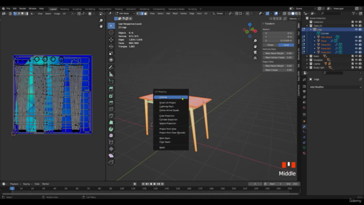Select the Shrink/Fatten tool
The width and height of the screenshot is (364, 205).
click(x=111, y=149)
